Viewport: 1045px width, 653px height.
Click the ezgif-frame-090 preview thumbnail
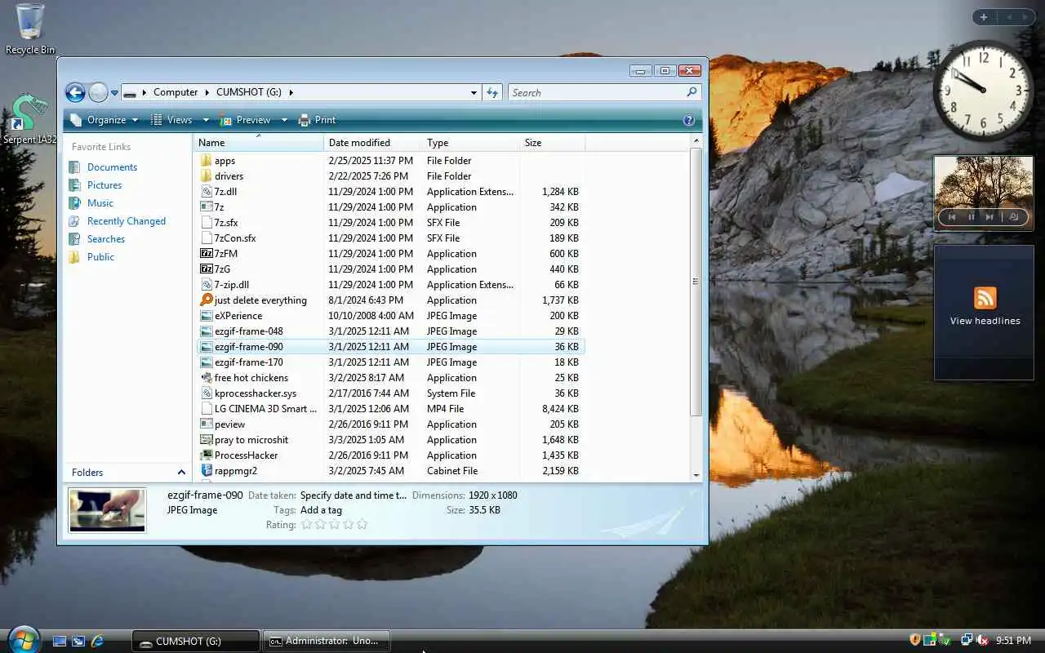click(107, 510)
